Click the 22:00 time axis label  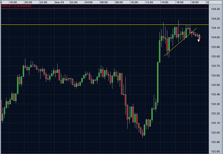pos(44,2)
